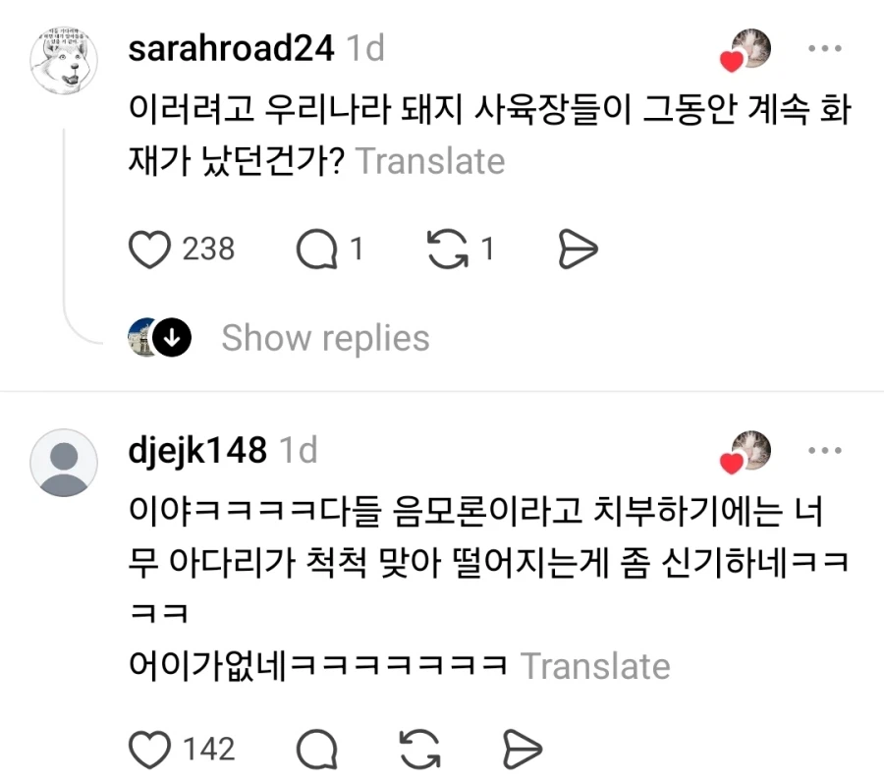Translate sarahroad24's comment
Image resolution: width=884 pixels, height=782 pixels.
tap(430, 161)
